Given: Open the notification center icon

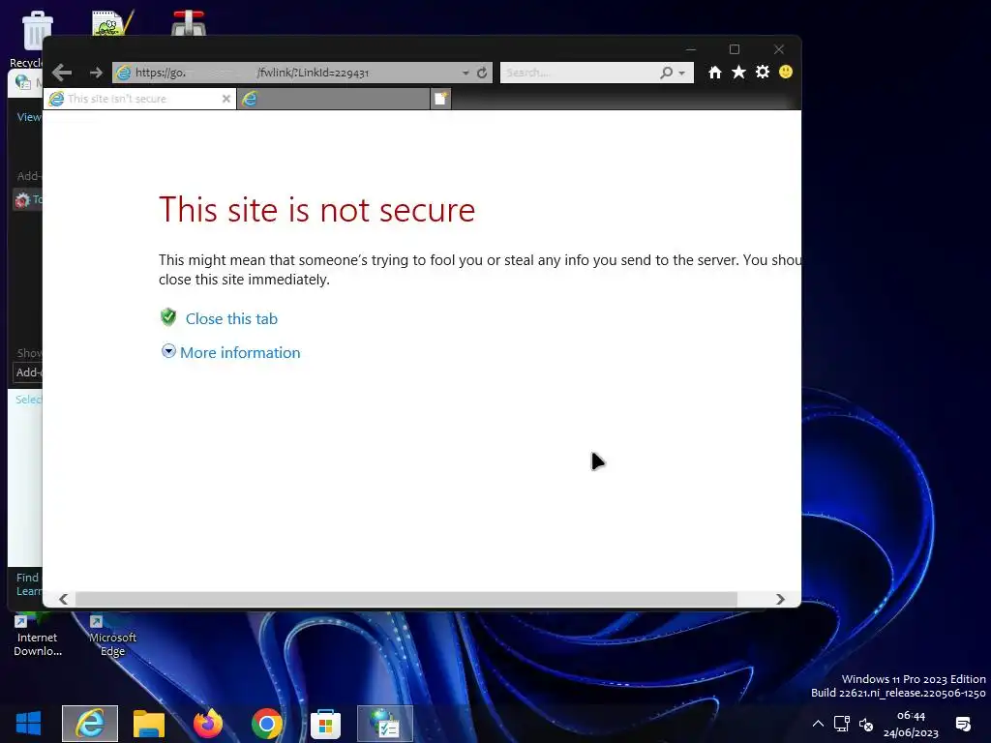Looking at the screenshot, I should (963, 724).
